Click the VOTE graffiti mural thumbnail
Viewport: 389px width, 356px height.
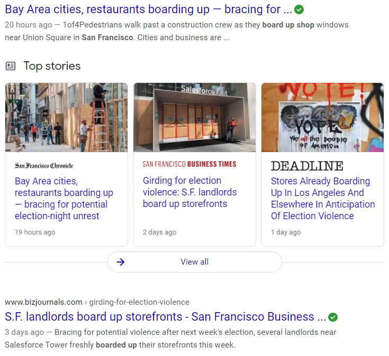coord(322,117)
